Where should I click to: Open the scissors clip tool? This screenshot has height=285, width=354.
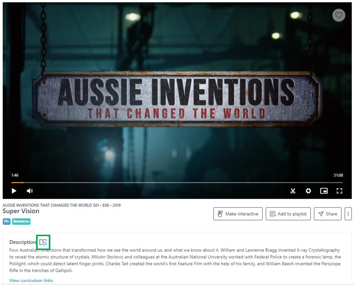pyautogui.click(x=293, y=191)
